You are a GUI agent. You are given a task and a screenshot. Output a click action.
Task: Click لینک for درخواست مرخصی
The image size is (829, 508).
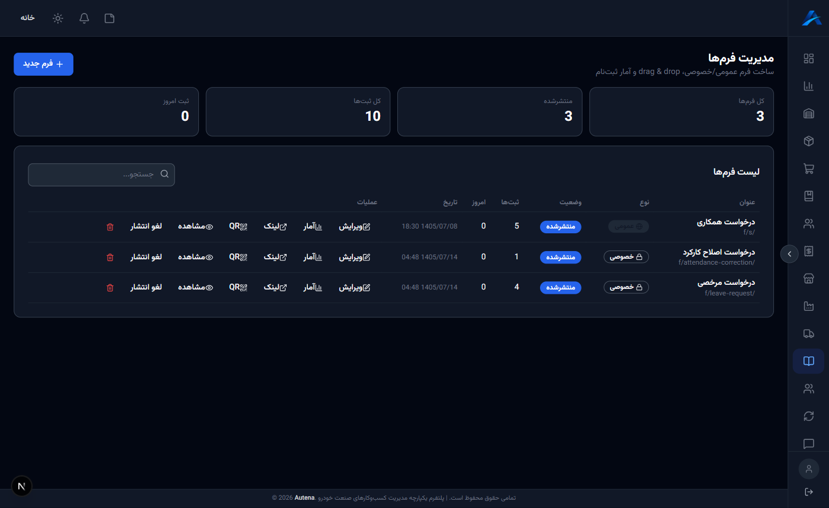(275, 288)
